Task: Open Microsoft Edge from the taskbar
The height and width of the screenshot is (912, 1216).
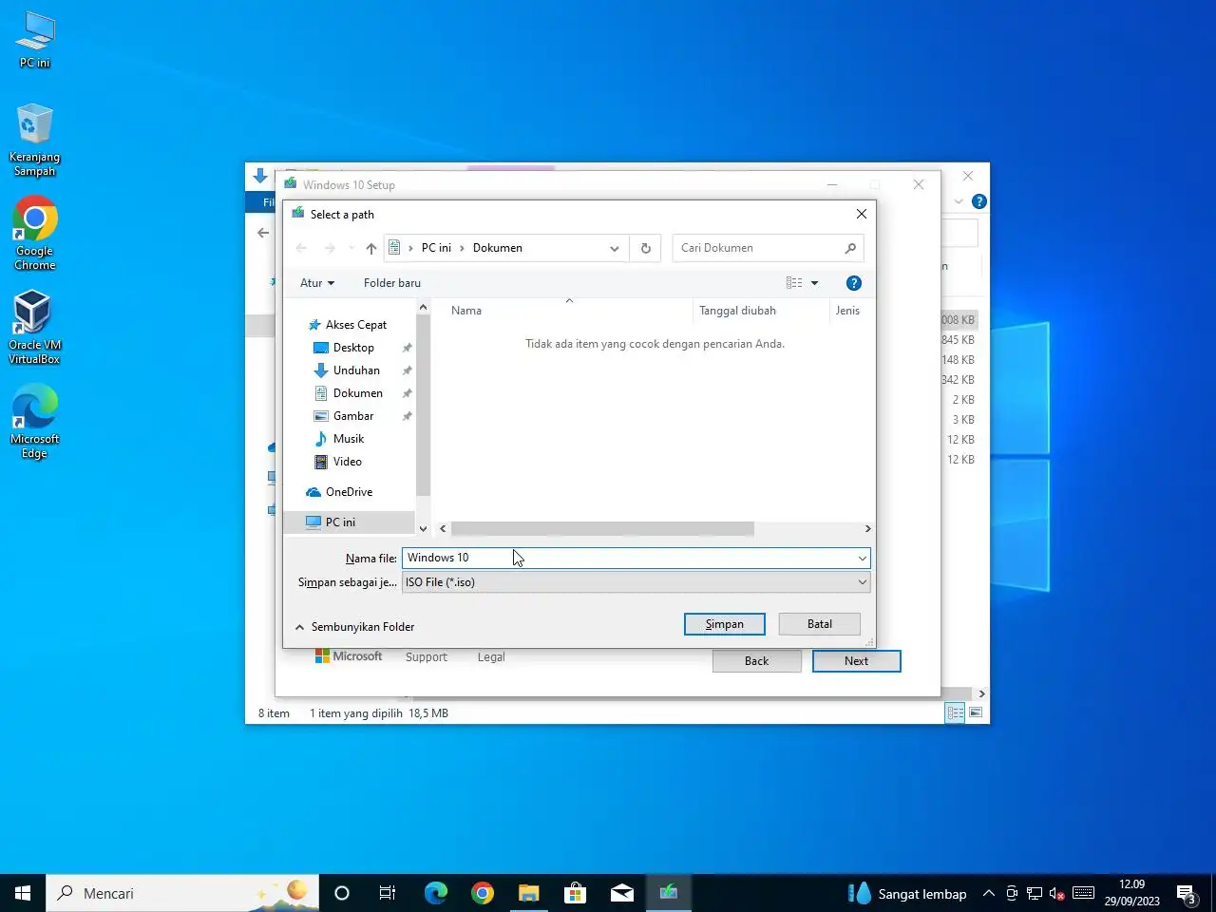Action: (x=436, y=893)
